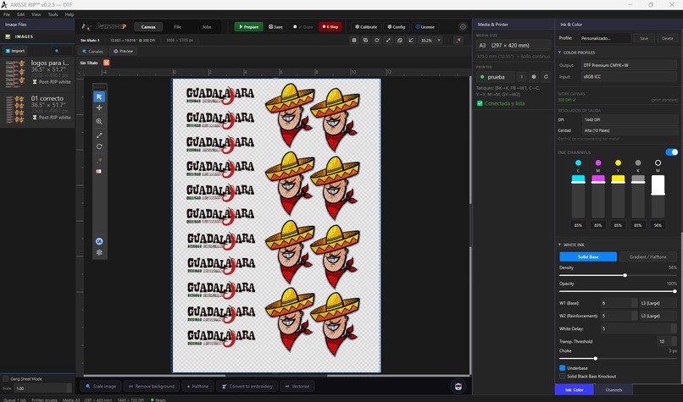Screen dimensions: 683x402
Task: Close the Sin Título document with red X
Action: click(106, 63)
